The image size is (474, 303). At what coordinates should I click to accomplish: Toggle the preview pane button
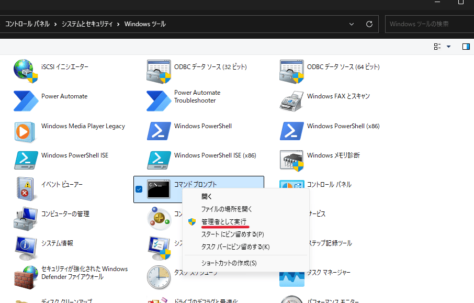[466, 47]
